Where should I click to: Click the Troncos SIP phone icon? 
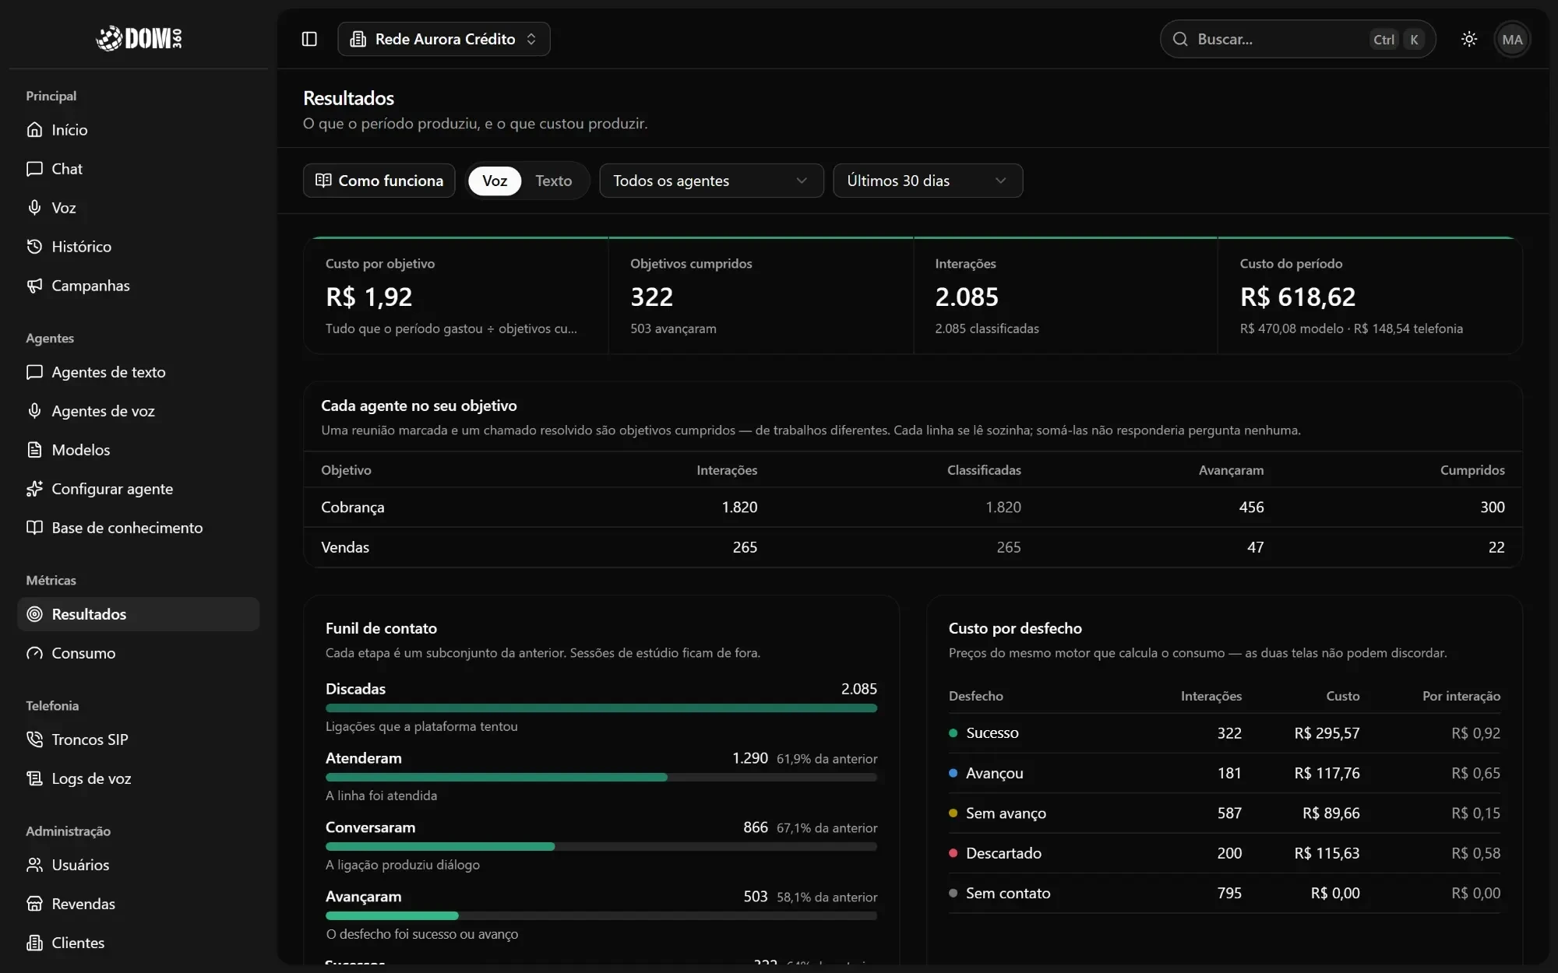tap(34, 739)
